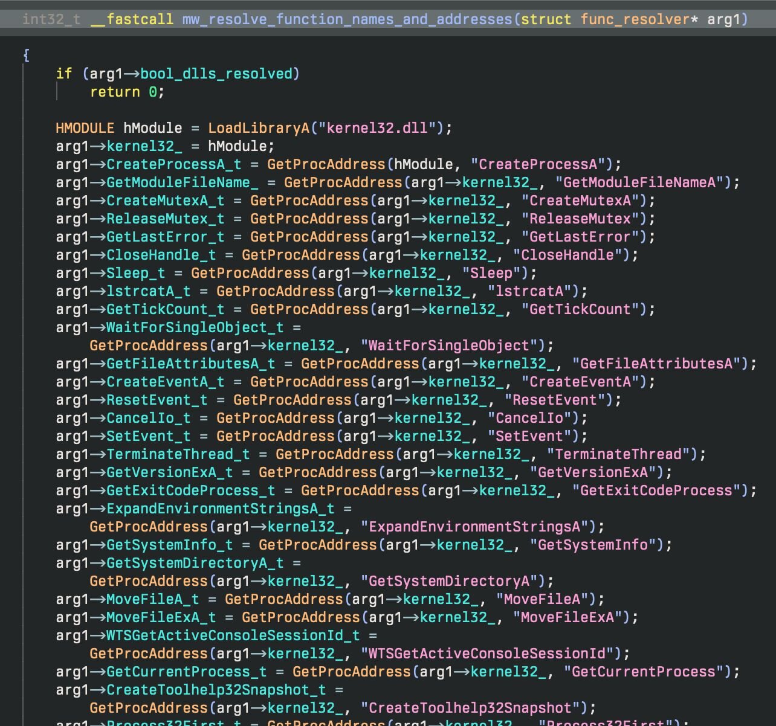Click the return keyword

(x=115, y=92)
